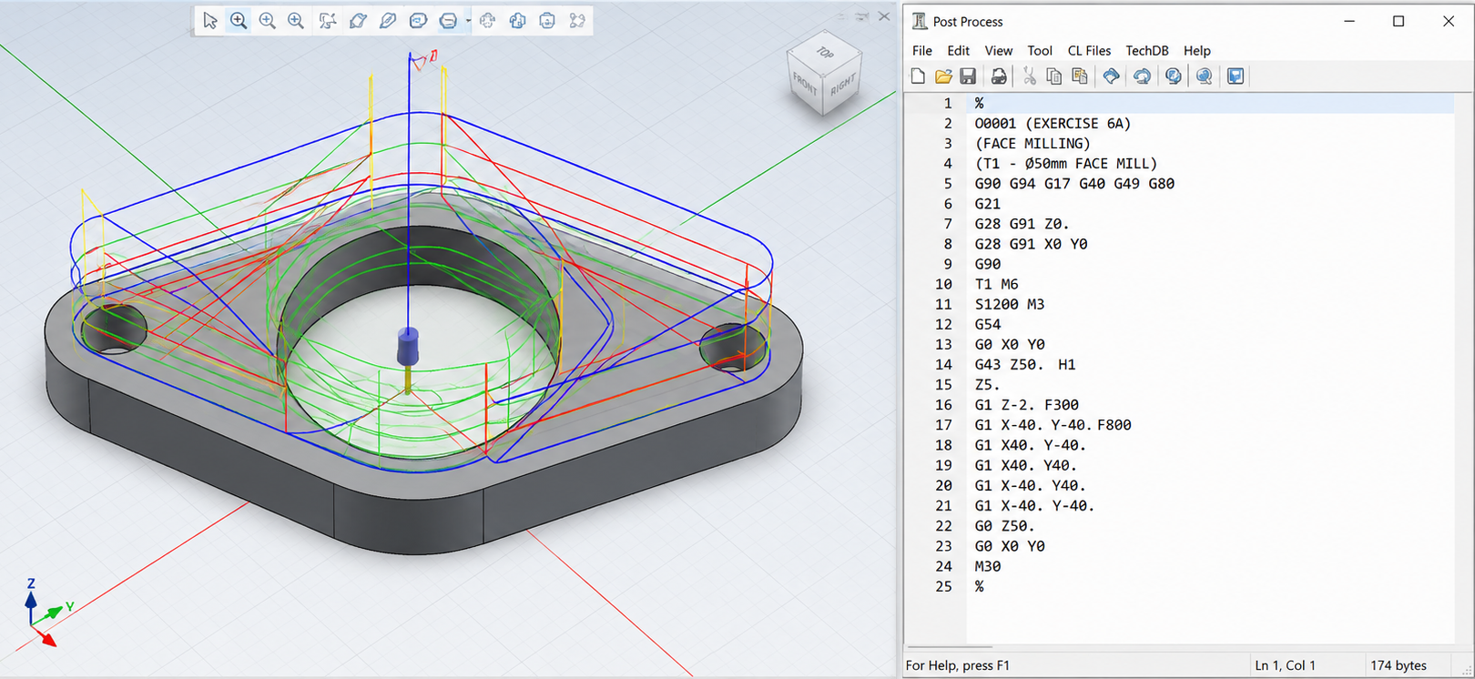This screenshot has height=679, width=1475.
Task: Click the Paste clipboard icon
Action: pyautogui.click(x=1080, y=76)
